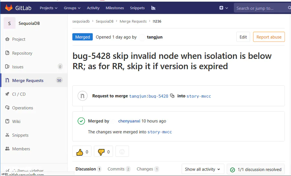Expand the Projects dropdown in the navbar
Viewport: 291px width, 176px height.
48,8
